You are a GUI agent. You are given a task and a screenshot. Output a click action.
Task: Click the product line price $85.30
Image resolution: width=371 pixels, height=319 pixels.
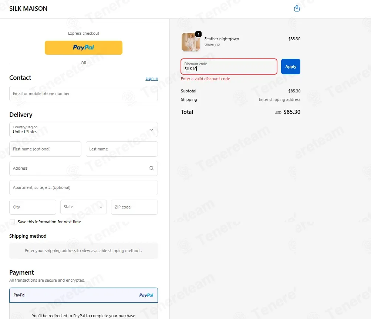(294, 39)
